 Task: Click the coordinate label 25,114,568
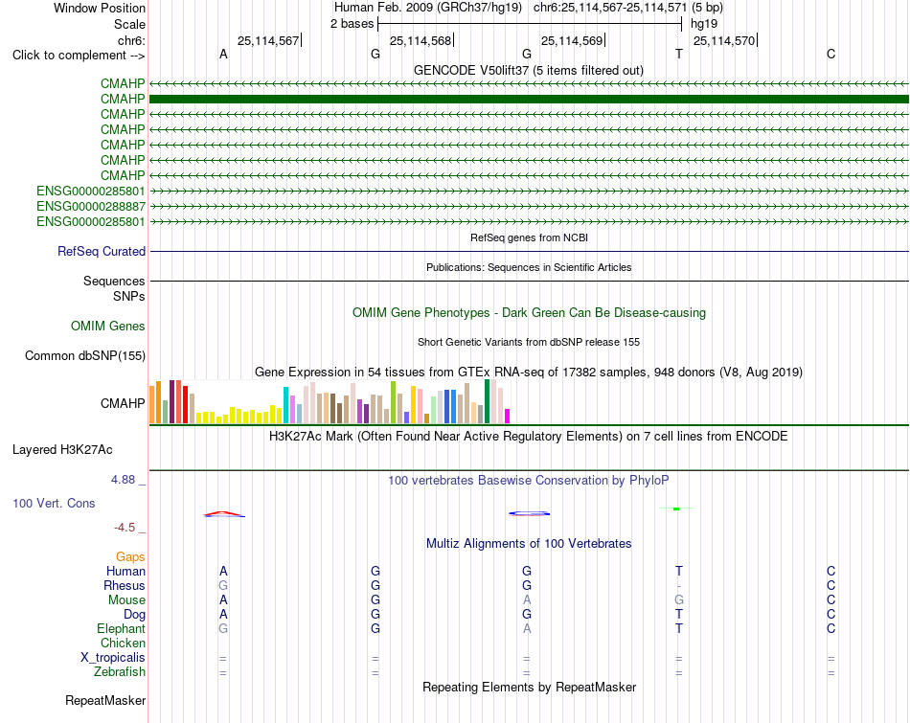(x=421, y=40)
